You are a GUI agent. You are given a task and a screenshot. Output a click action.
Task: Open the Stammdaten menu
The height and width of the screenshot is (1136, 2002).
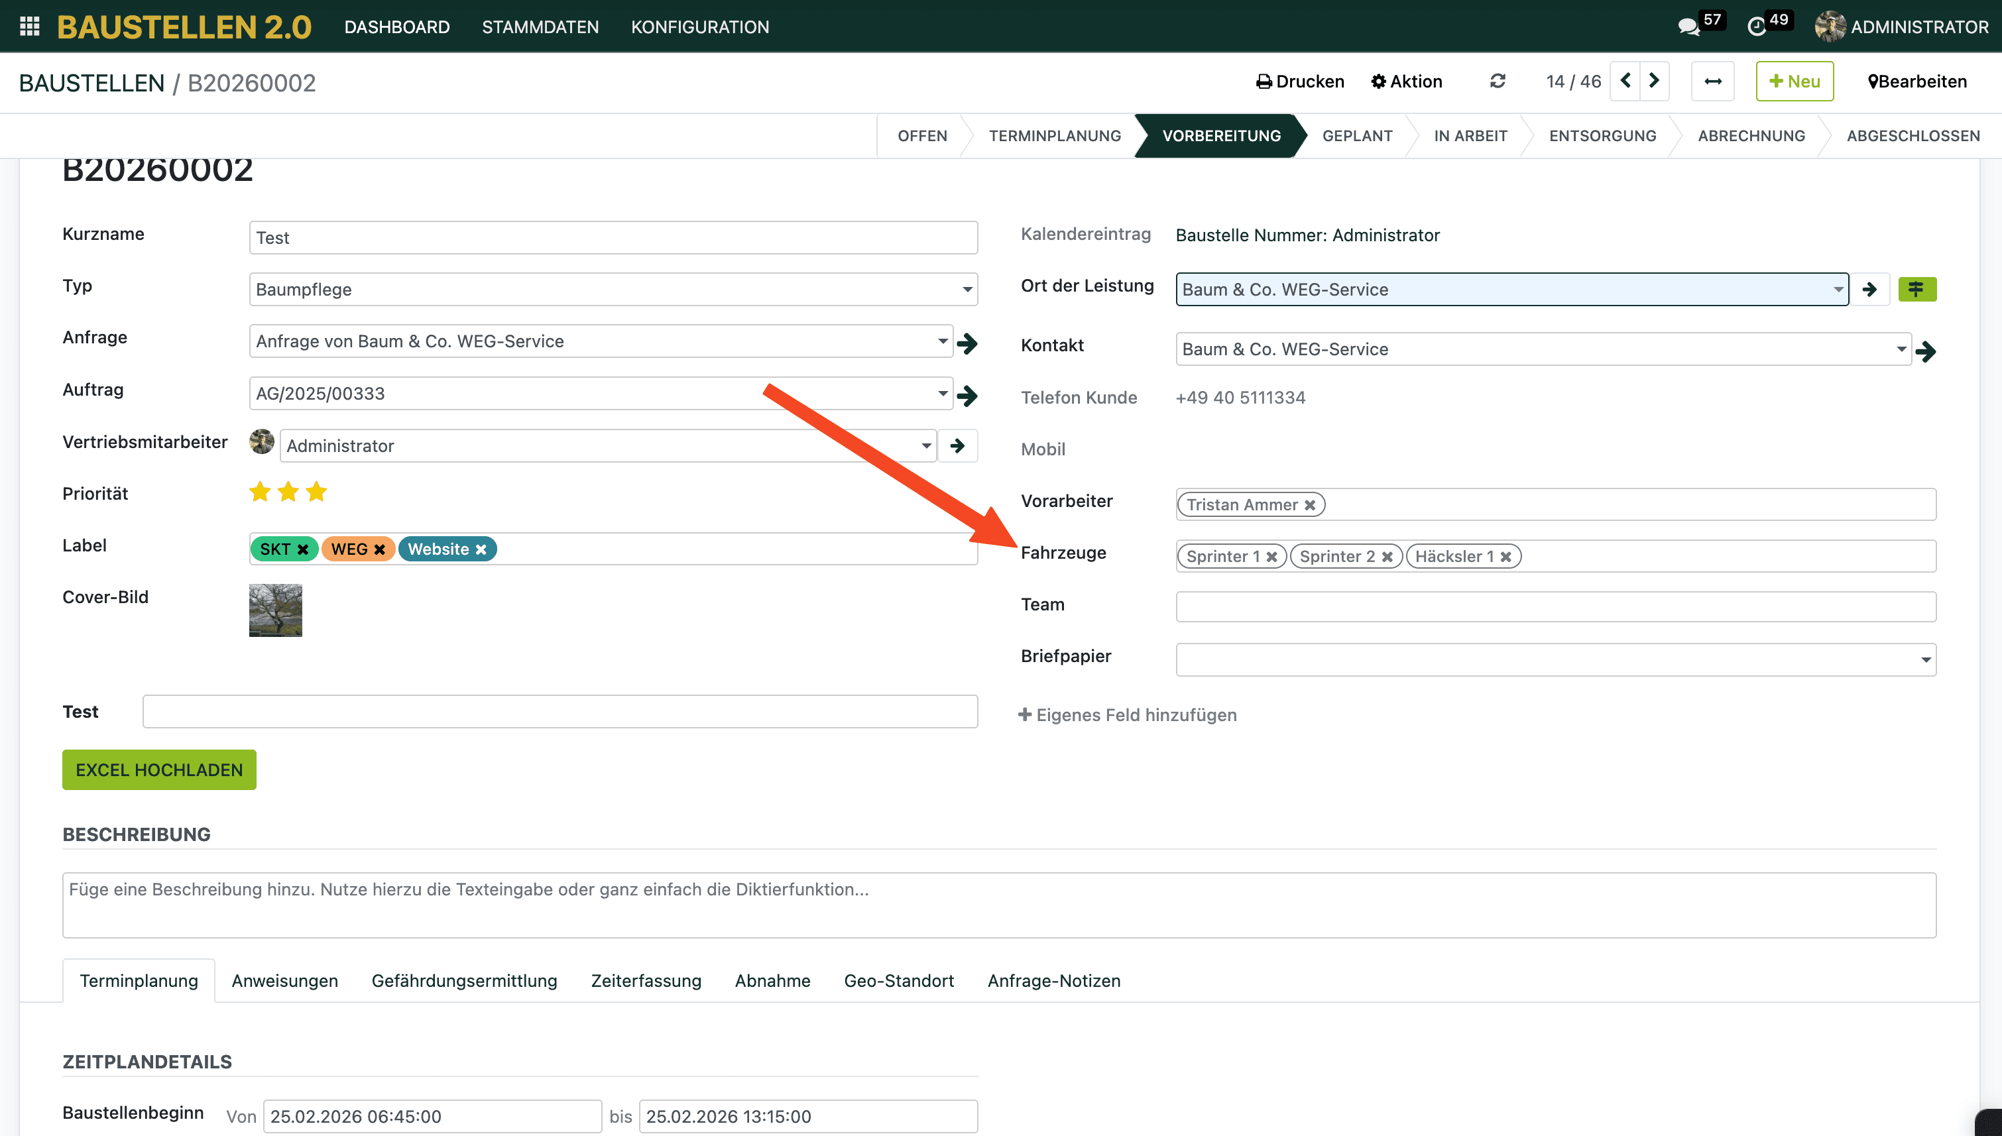tap(540, 27)
